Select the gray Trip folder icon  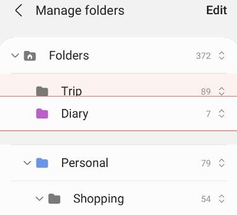42,91
